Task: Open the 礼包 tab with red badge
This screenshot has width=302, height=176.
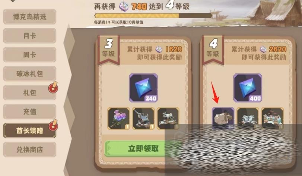Action: coord(30,92)
